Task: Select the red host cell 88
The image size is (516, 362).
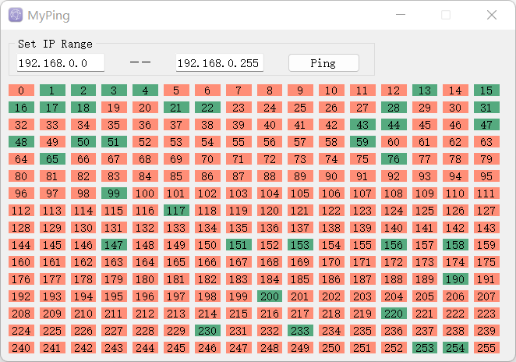Action: coord(270,176)
